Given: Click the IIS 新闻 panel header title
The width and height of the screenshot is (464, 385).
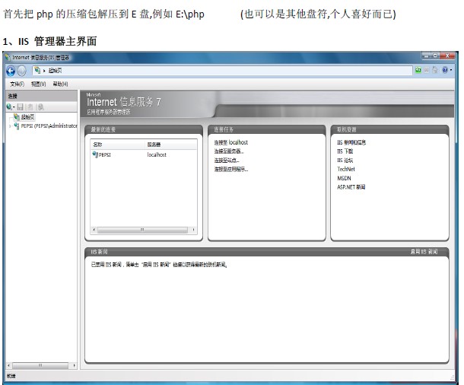Looking at the screenshot, I should tap(99, 252).
